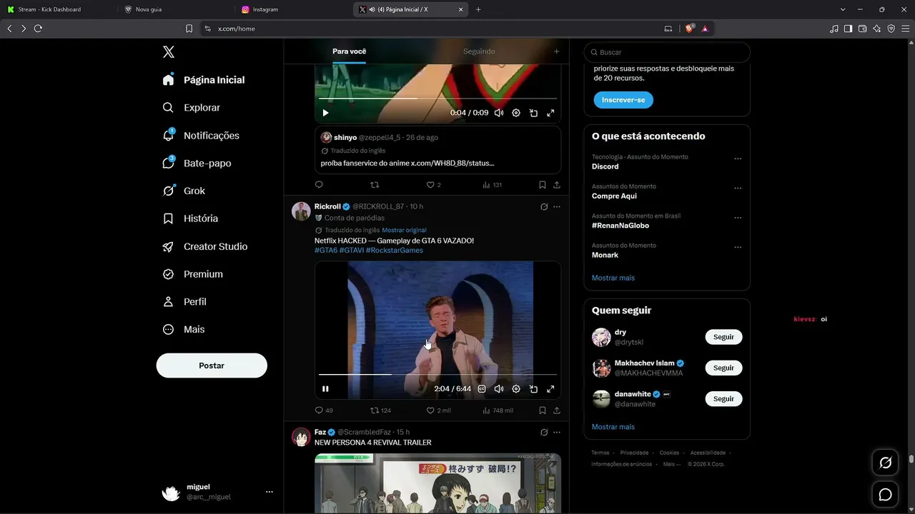Screen dimensions: 915x514
Task: Bookmark the Rickroll post
Action: [543, 410]
